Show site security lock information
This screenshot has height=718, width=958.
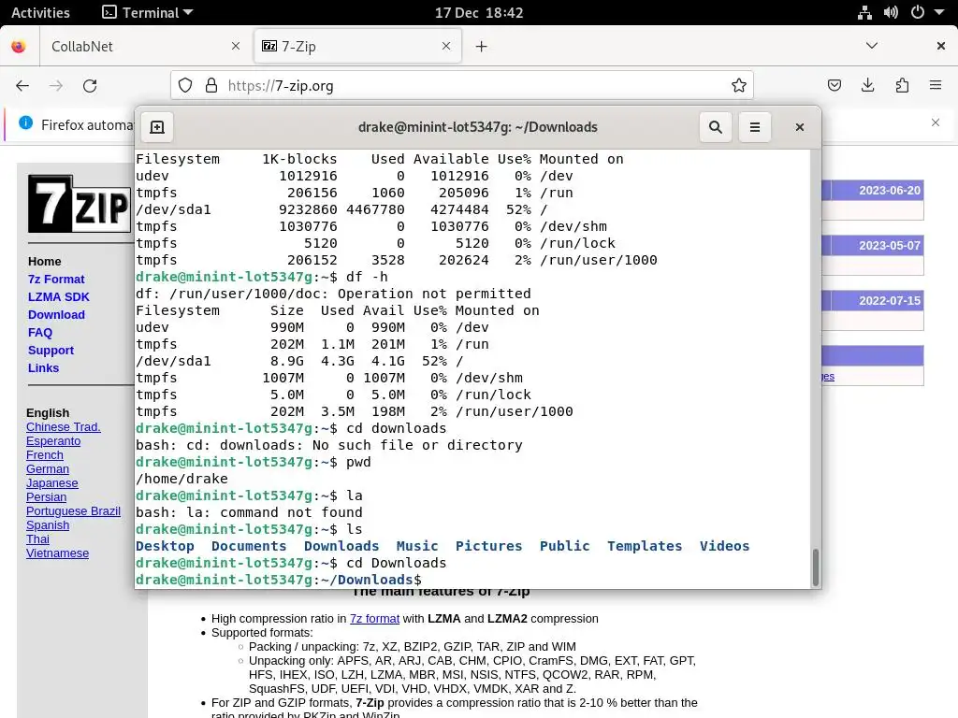[211, 85]
